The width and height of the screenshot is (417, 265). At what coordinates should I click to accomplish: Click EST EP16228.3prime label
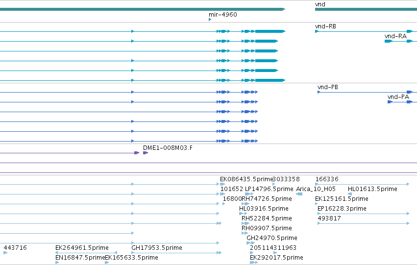point(342,209)
